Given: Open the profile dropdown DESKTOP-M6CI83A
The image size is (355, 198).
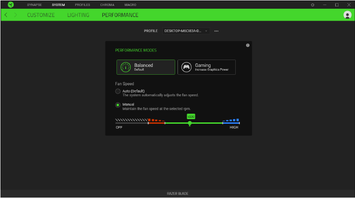Looking at the screenshot, I should [186, 31].
